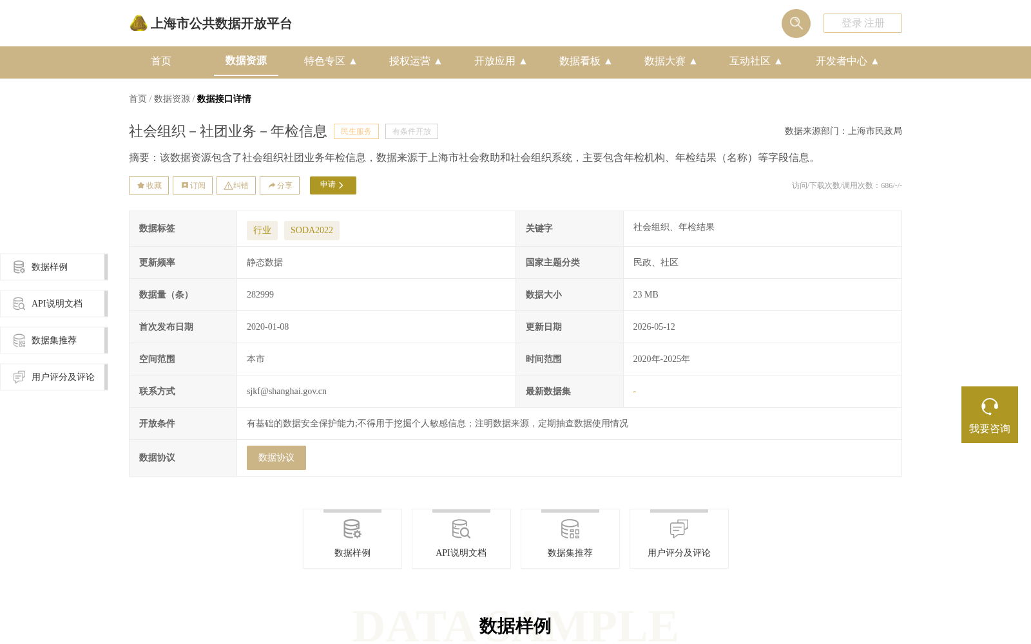Click 有条件开放 badge
This screenshot has width=1031, height=644.
[412, 131]
